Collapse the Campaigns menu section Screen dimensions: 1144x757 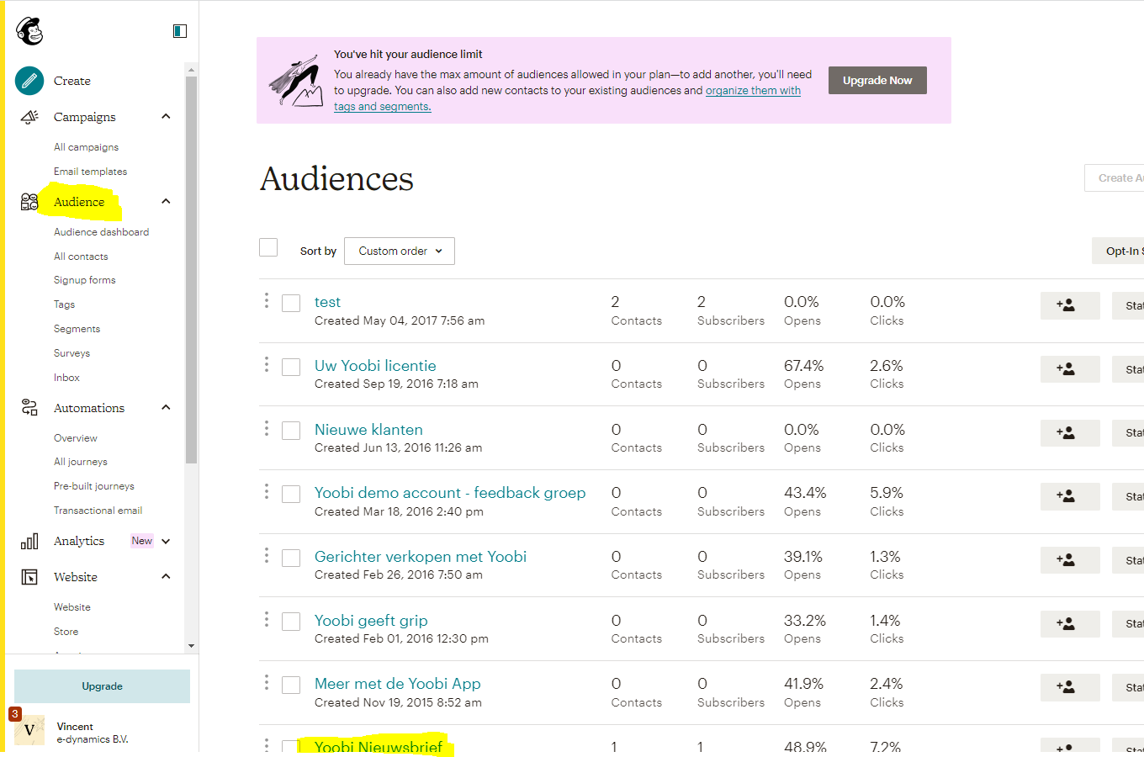click(x=166, y=117)
